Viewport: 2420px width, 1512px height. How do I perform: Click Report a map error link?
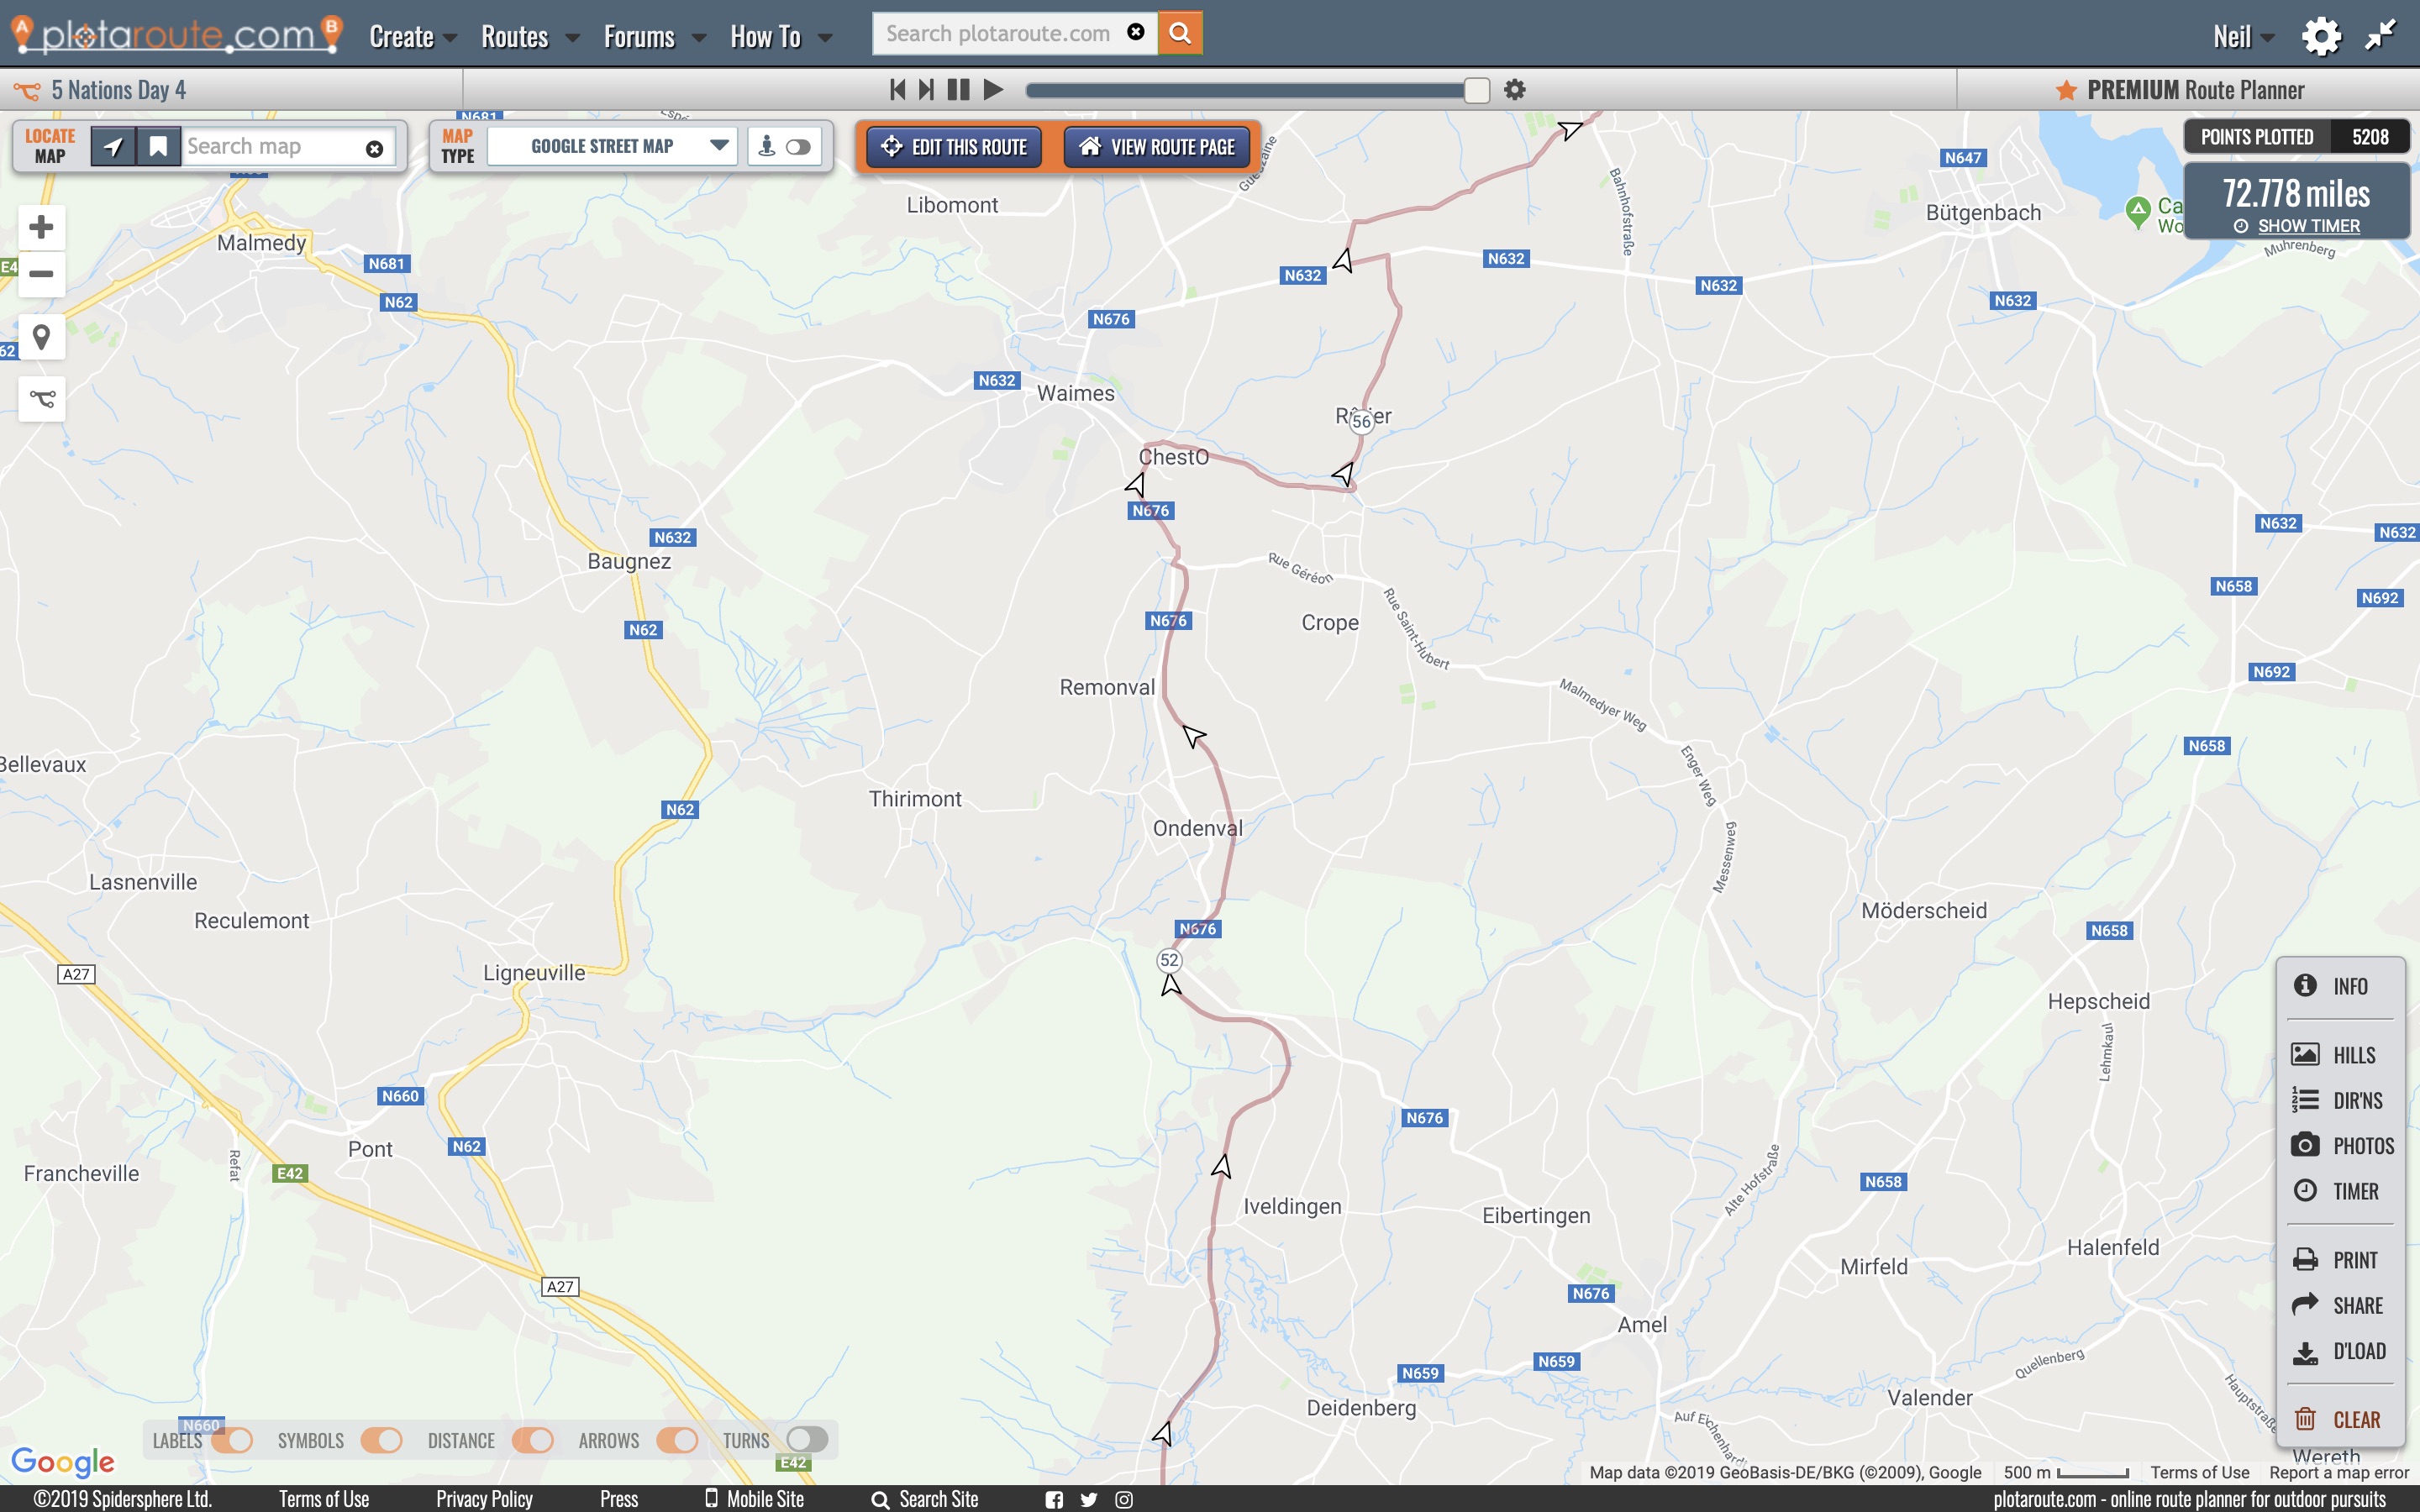coord(2338,1472)
